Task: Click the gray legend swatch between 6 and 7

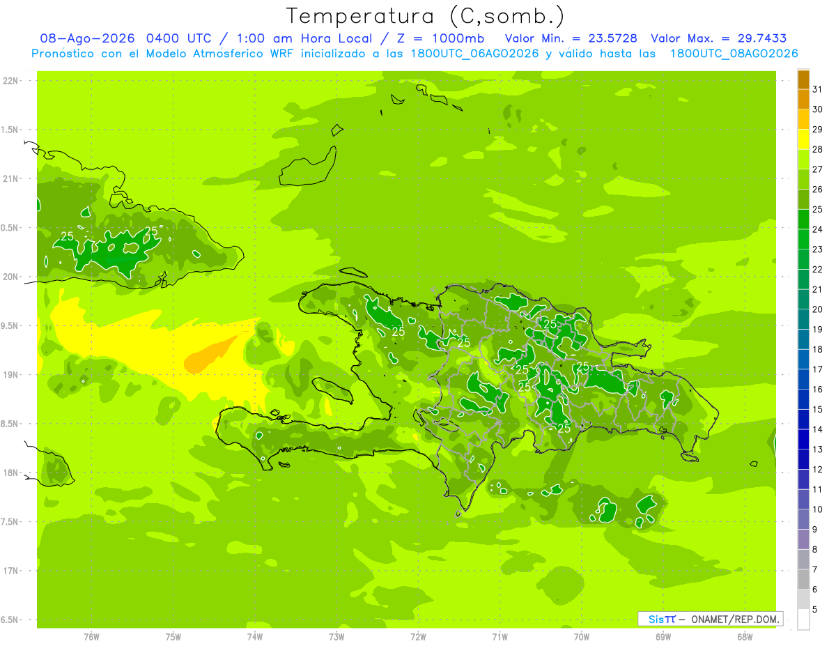Action: coord(803,579)
